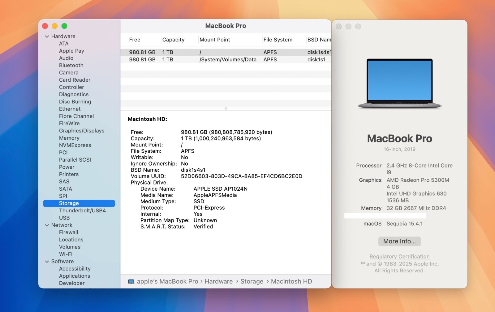Select PCI in the sidebar
The width and height of the screenshot is (495, 312).
click(63, 153)
